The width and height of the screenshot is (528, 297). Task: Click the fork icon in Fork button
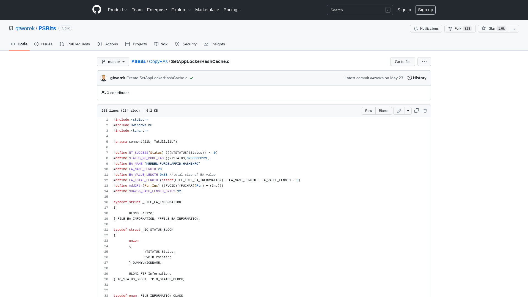450,29
